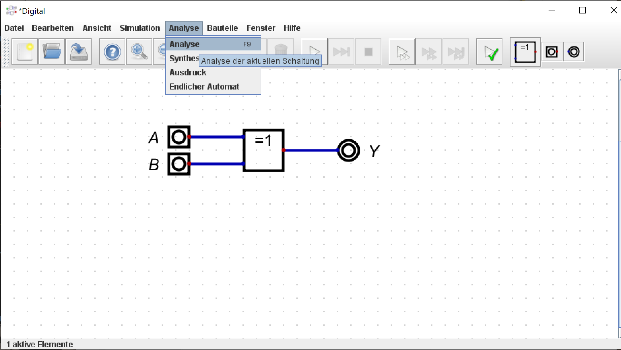
Task: Open the Bauteile menu
Action: pos(222,28)
